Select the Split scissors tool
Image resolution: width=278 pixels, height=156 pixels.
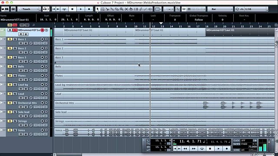click(107, 9)
